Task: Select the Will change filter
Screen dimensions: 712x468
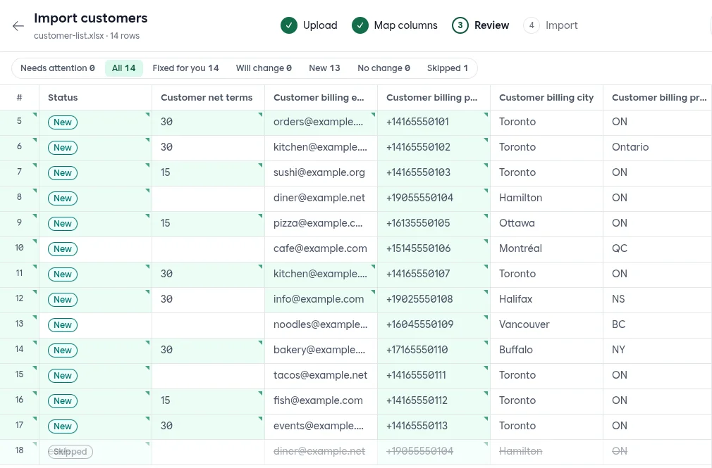Action: click(x=264, y=68)
